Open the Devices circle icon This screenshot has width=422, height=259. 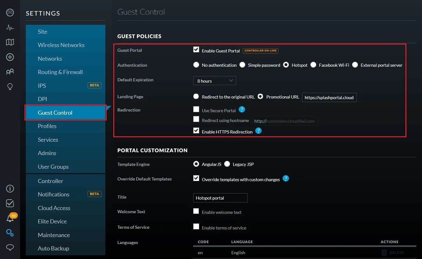pyautogui.click(x=10, y=57)
